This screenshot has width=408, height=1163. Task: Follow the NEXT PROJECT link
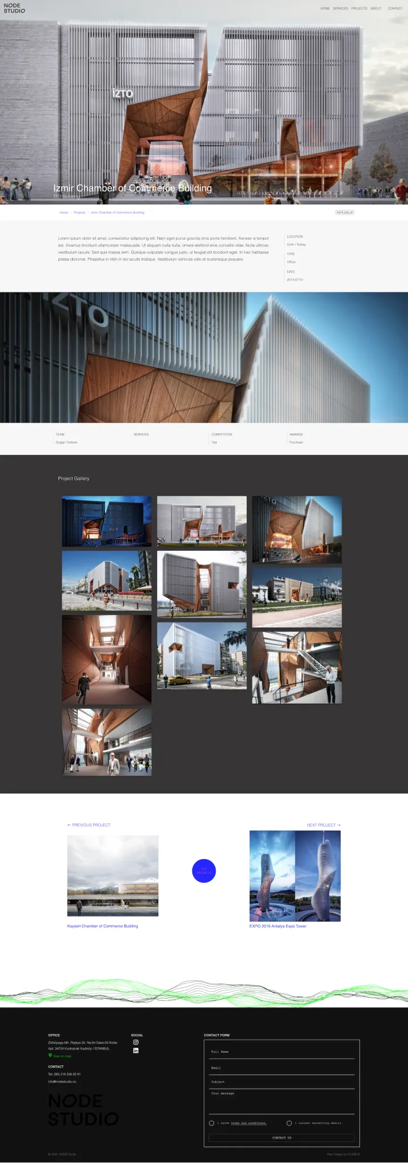tap(323, 825)
